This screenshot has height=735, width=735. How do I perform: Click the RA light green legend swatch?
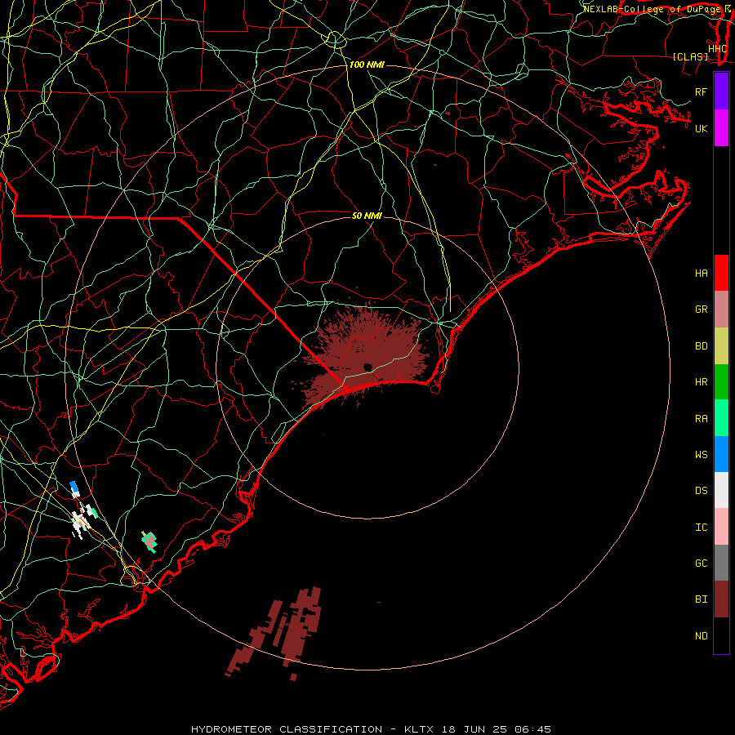tap(721, 418)
